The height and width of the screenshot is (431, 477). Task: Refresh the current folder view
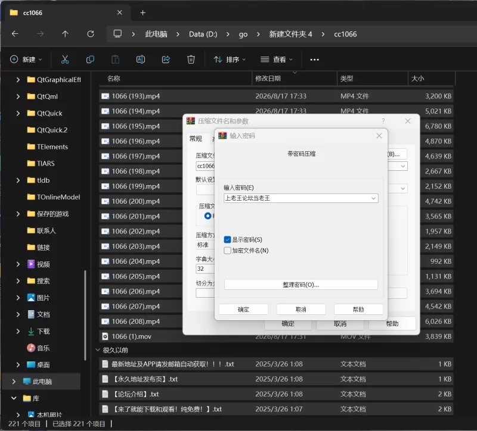[x=91, y=34]
